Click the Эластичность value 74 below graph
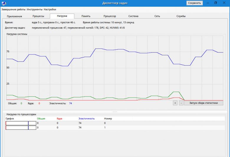The height and width of the screenshot is (157, 230). (x=70, y=103)
